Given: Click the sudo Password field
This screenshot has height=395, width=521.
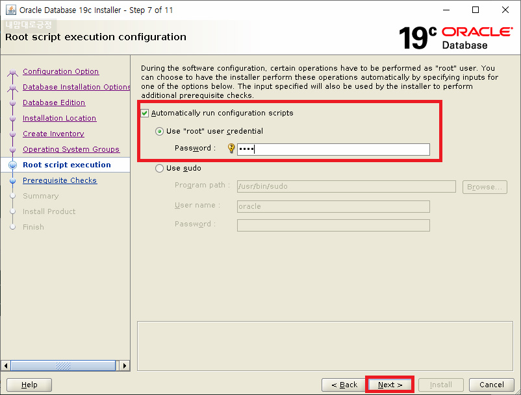Looking at the screenshot, I should (333, 225).
